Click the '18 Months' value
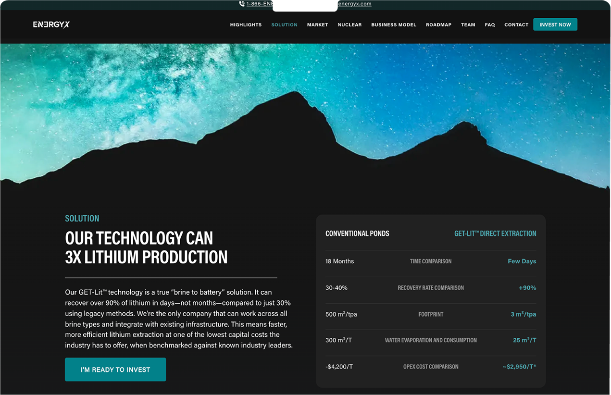 pos(339,261)
